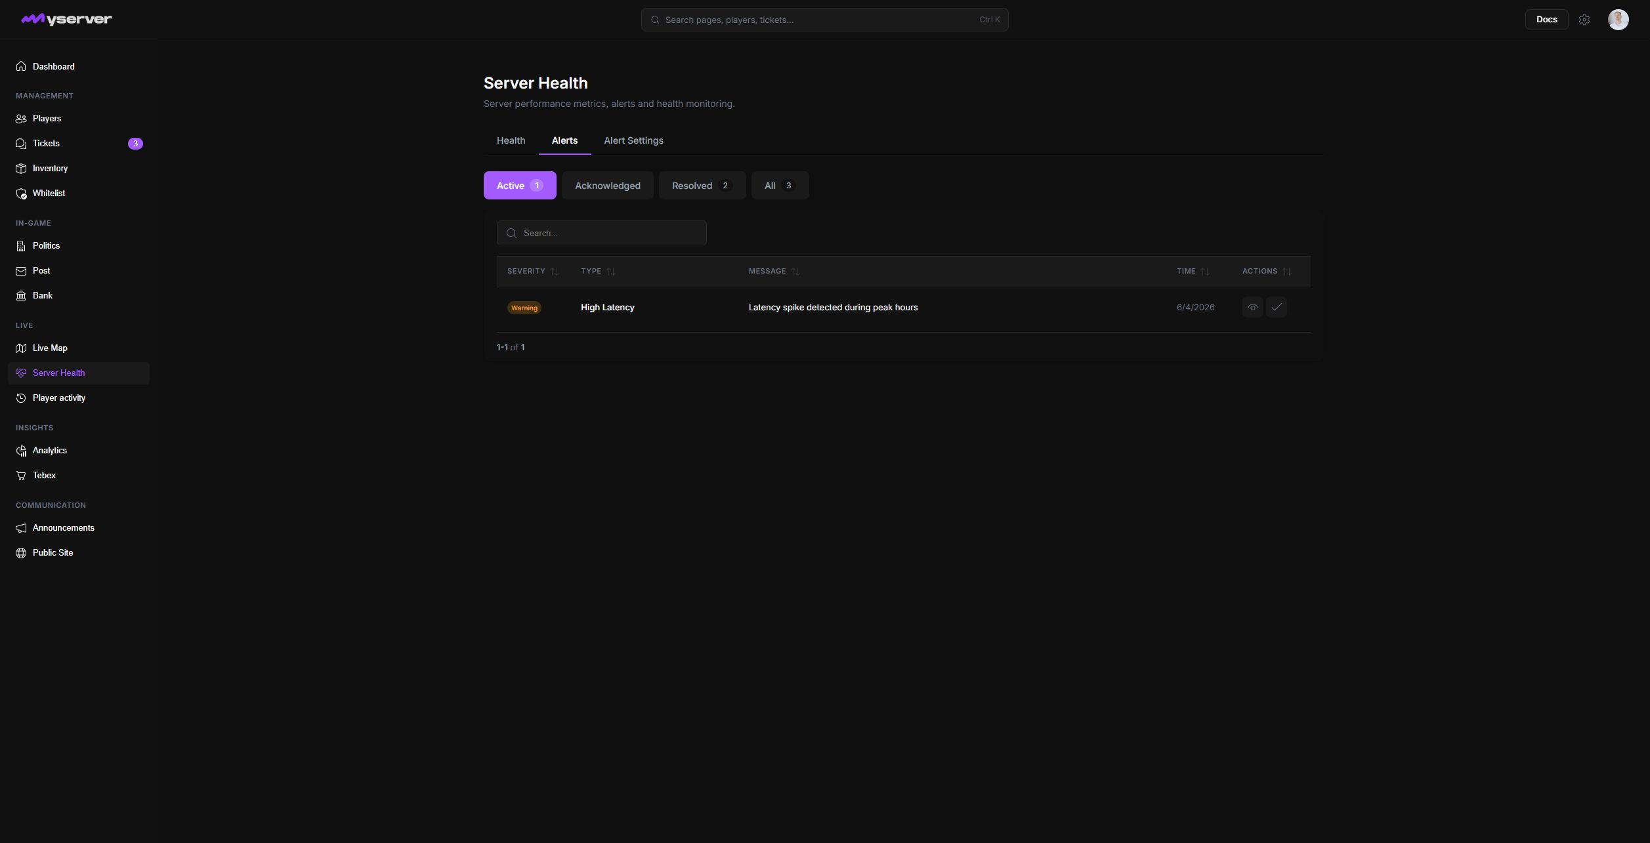Select Server Health in sidebar
Viewport: 1650px width, 843px height.
pos(79,373)
